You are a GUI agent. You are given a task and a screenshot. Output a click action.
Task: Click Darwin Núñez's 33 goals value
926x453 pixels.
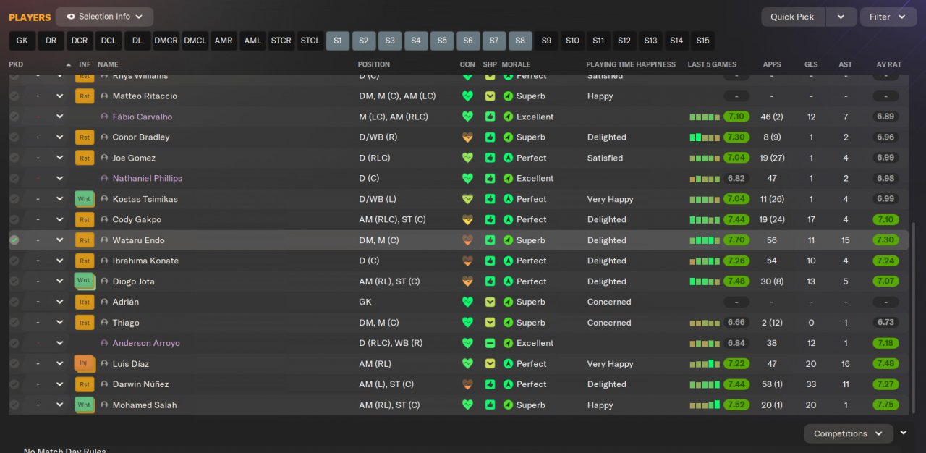811,384
